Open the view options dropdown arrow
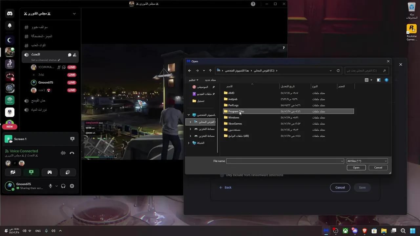 [371, 80]
